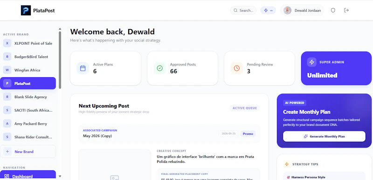Select XLPOINT Point of Sale brand

pyautogui.click(x=28, y=43)
